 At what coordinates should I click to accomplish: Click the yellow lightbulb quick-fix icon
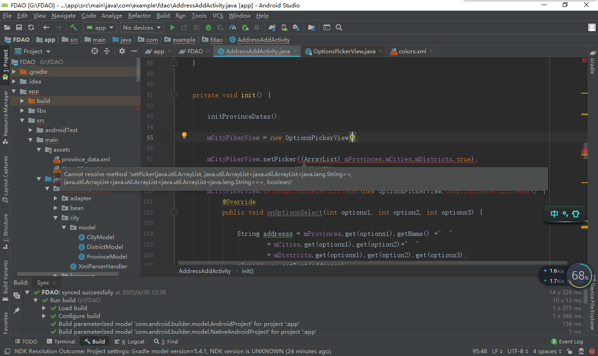pyautogui.click(x=184, y=135)
